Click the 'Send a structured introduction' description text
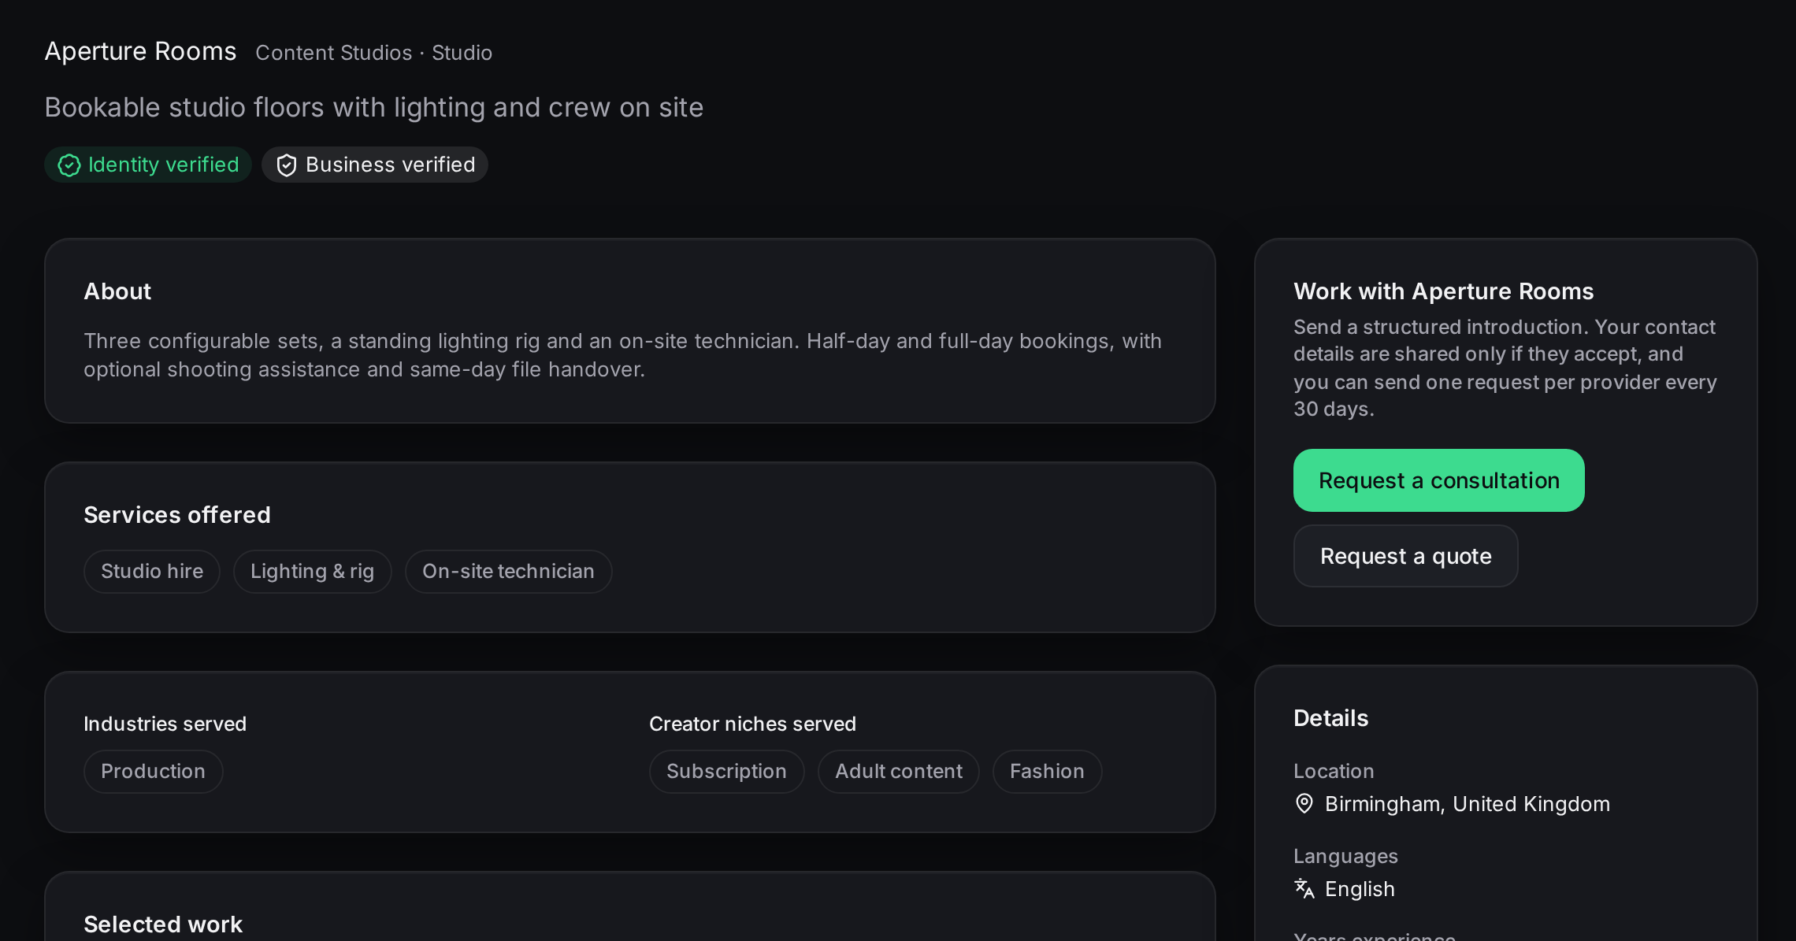1796x941 pixels. point(1505,368)
